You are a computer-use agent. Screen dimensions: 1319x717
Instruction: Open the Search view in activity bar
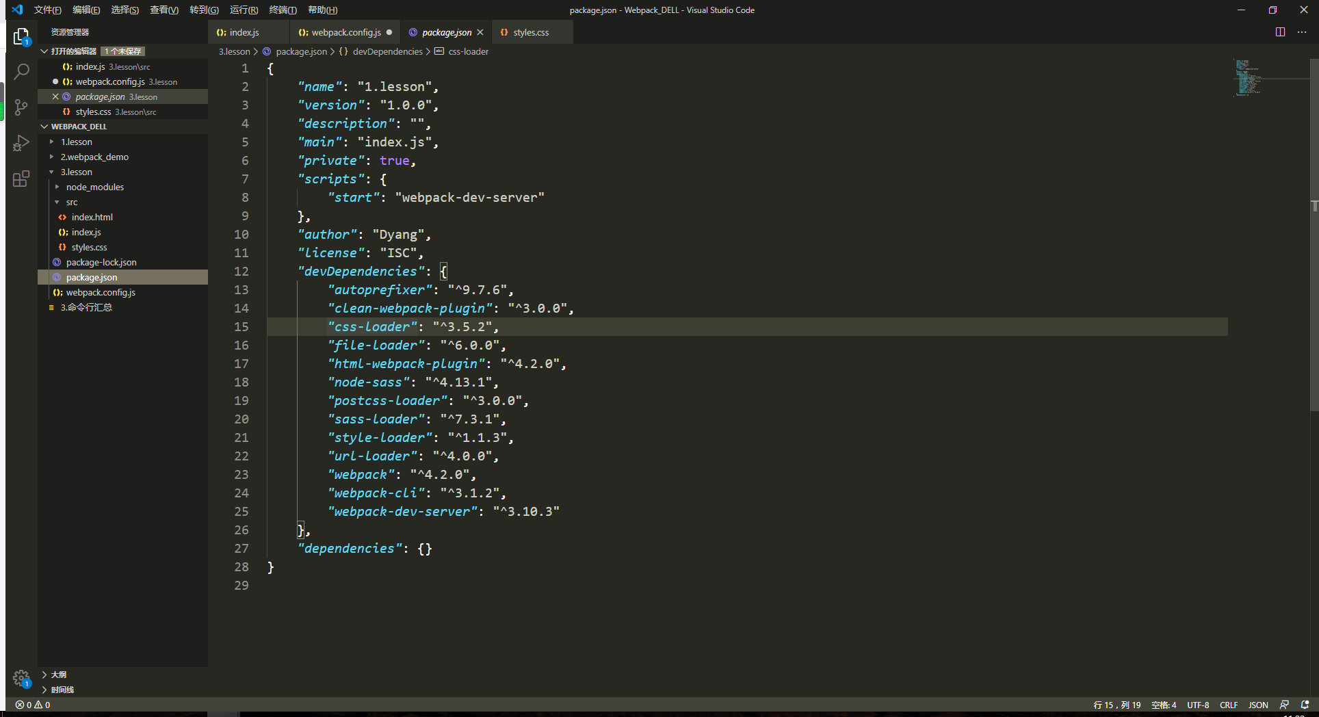[21, 71]
